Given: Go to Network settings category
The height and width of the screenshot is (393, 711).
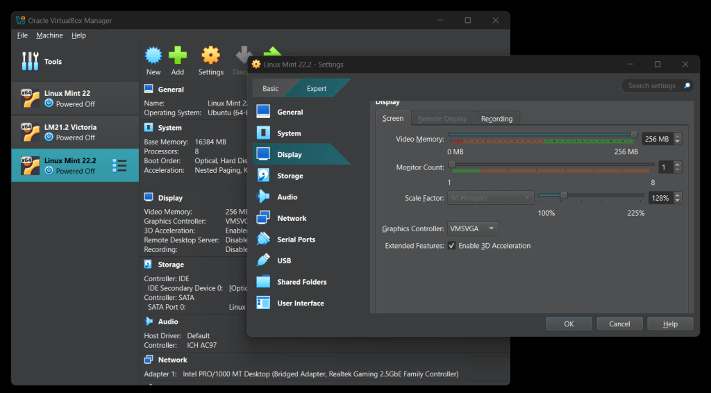Looking at the screenshot, I should pyautogui.click(x=292, y=218).
